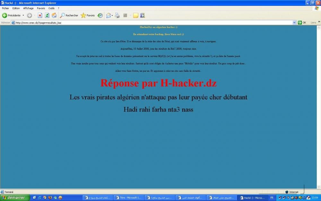The image size is (321, 201).
Task: Click the Précédente back arrow icon
Action: (5, 15)
